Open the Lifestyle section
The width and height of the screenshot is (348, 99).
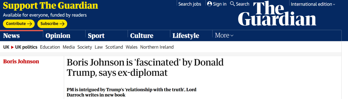click(186, 36)
